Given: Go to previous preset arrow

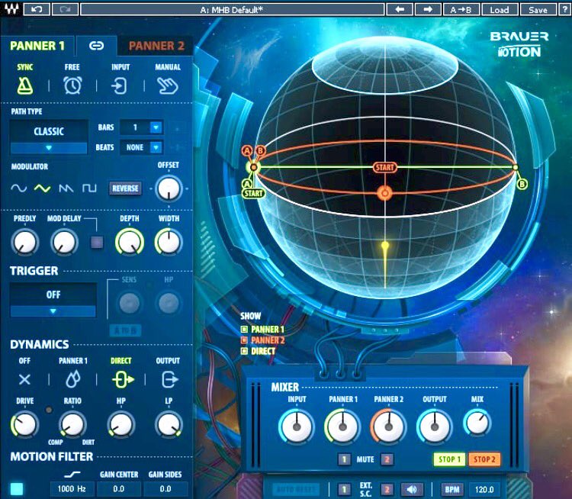Looking at the screenshot, I should [400, 9].
